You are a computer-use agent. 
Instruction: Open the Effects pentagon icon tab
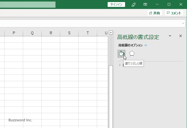(x=132, y=54)
